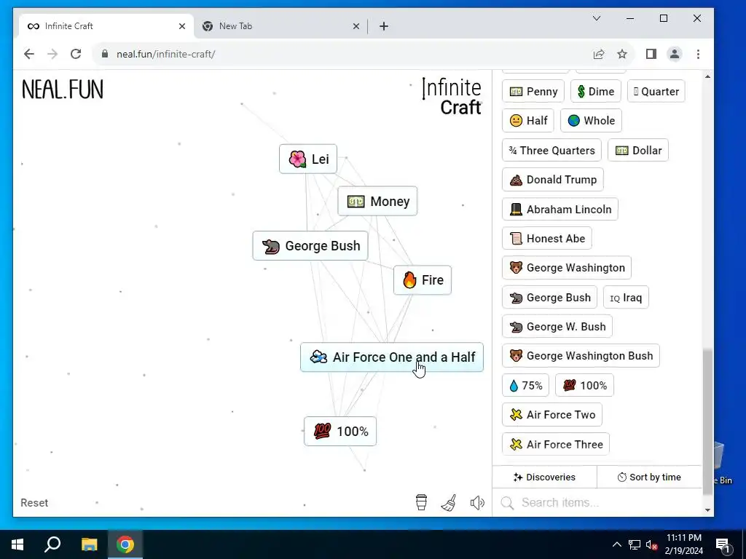Click the site lock icon
This screenshot has width=746, height=559.
pyautogui.click(x=105, y=54)
